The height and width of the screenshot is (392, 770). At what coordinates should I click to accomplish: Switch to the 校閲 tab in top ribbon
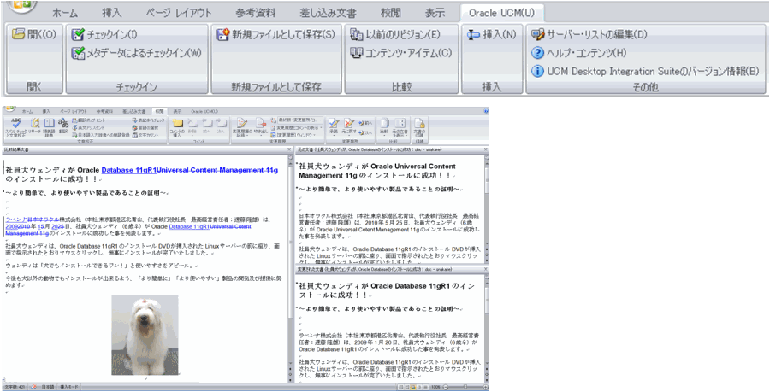tap(390, 13)
